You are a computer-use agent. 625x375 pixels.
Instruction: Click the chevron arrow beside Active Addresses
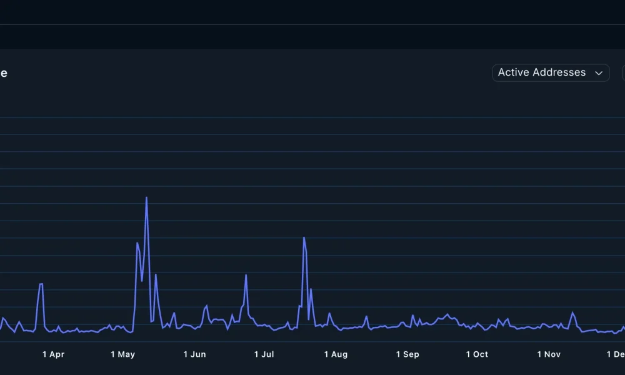coord(599,73)
